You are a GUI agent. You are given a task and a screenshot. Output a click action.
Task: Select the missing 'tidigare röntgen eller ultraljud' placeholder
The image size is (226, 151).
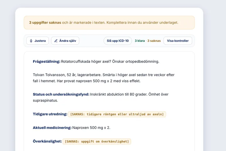(x=117, y=114)
